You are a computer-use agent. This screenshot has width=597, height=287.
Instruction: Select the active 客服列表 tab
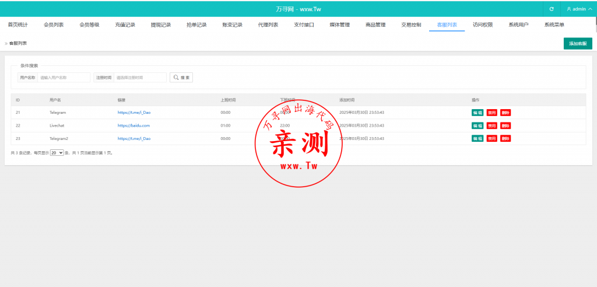tap(447, 24)
